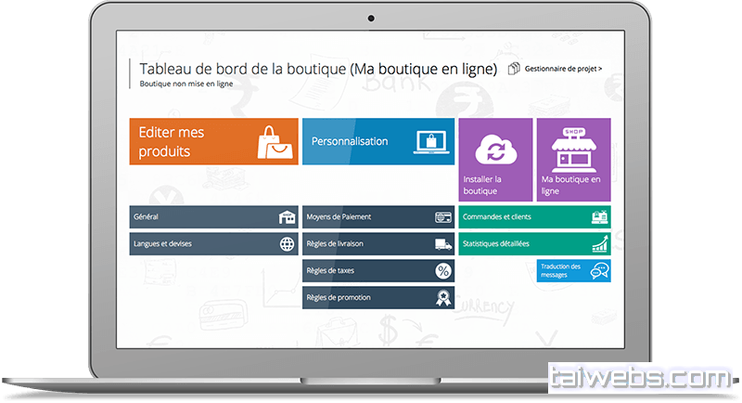Click the Tableau de bord de la boutique heading
This screenshot has width=742, height=403.
pyautogui.click(x=317, y=69)
